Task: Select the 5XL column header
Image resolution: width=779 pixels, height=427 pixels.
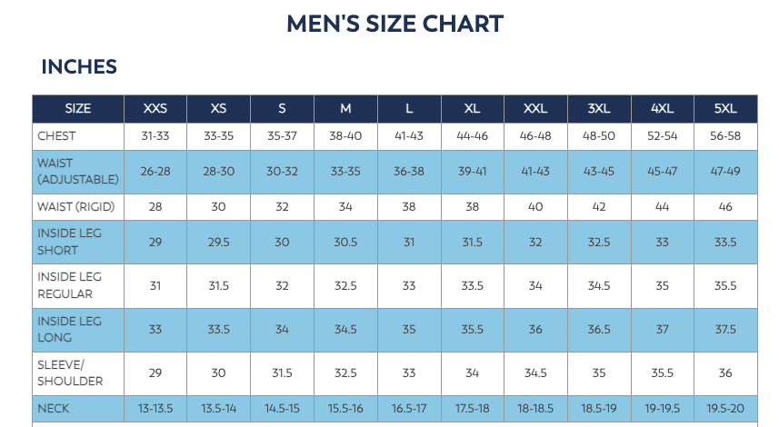Action: [x=725, y=109]
